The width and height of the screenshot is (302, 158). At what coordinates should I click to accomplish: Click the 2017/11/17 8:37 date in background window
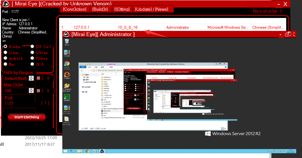click(40, 144)
